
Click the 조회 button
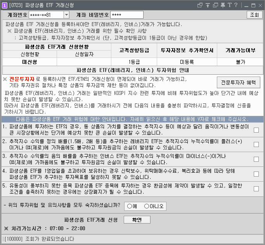pos(255,15)
